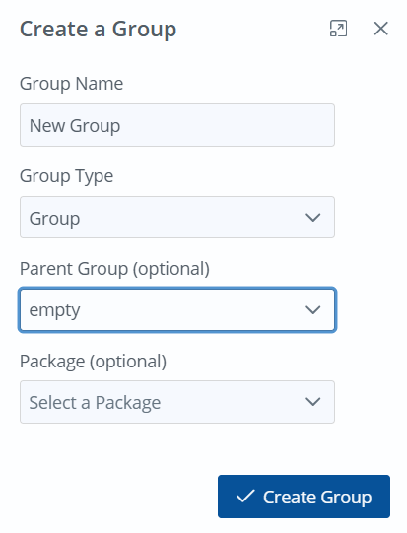
Task: Open the Select a Package dropdown
Action: pos(177,402)
